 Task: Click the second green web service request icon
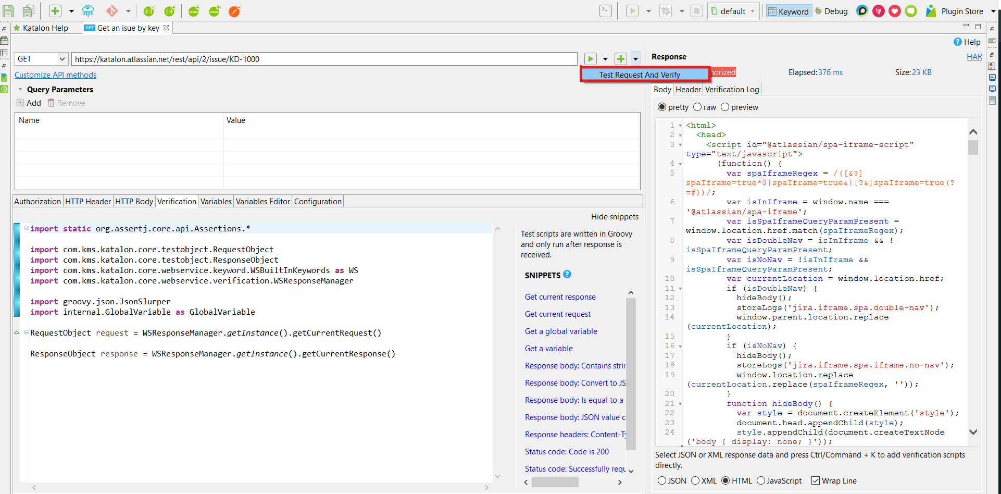pyautogui.click(x=170, y=11)
